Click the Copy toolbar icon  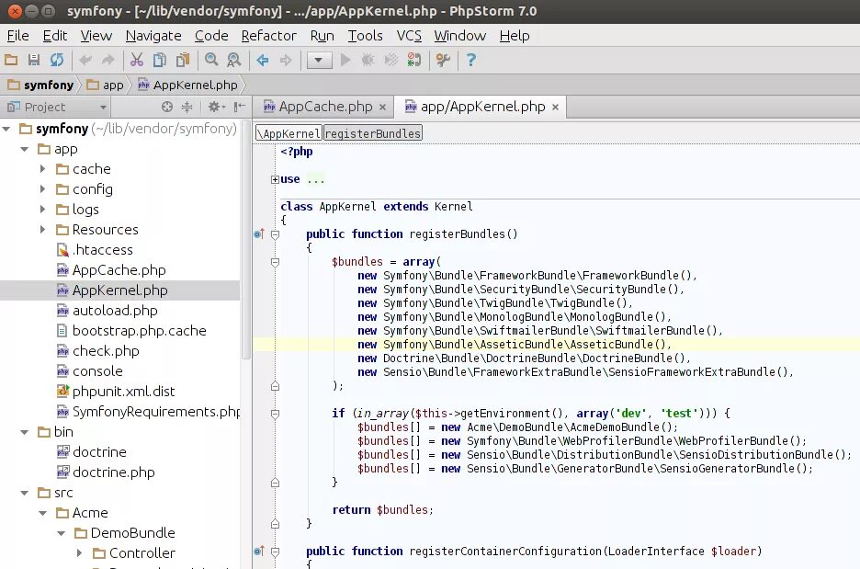coord(160,60)
